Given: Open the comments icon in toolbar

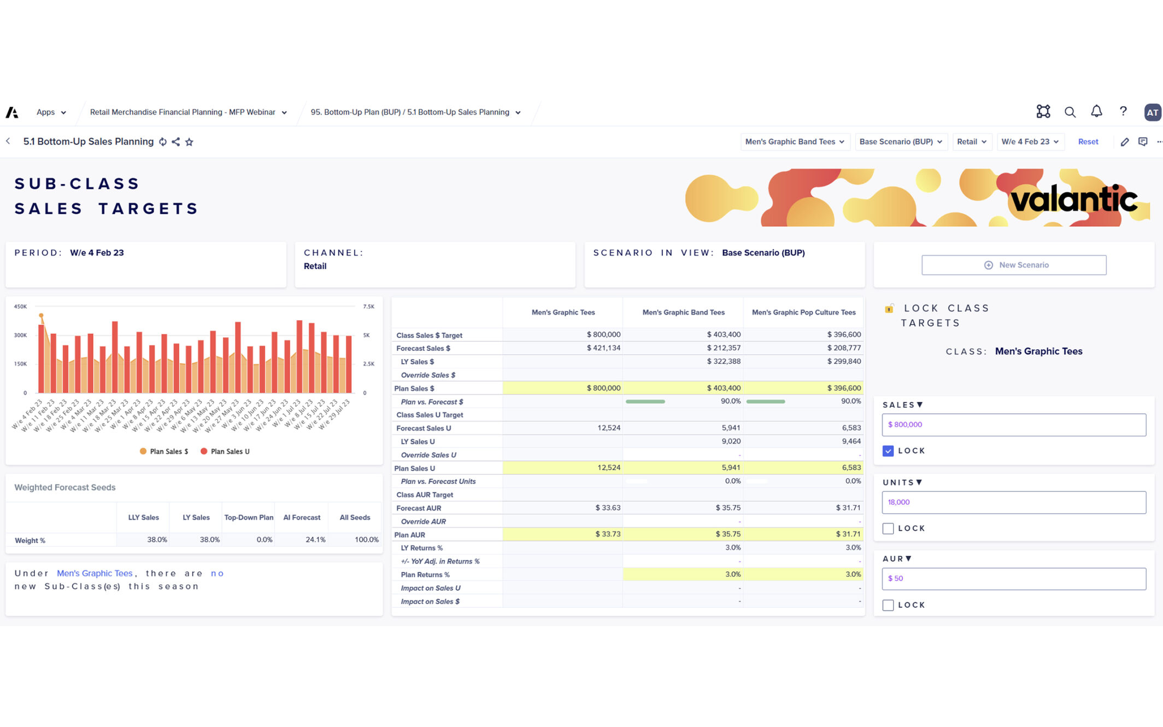Looking at the screenshot, I should pos(1143,142).
